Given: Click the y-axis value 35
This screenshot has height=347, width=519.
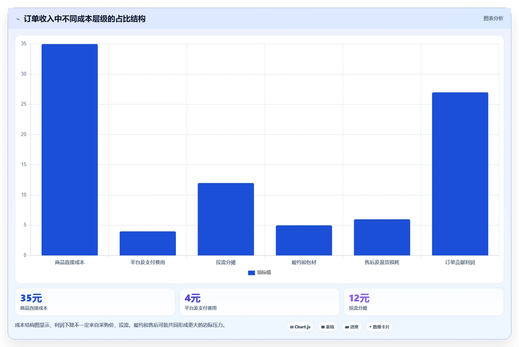Looking at the screenshot, I should coord(24,44).
